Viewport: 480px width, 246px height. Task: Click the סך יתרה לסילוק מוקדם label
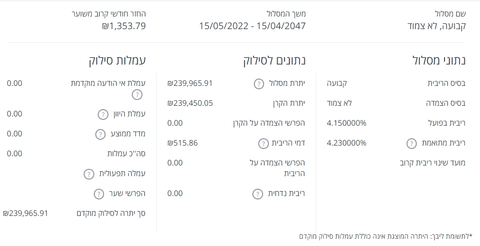[111, 213]
